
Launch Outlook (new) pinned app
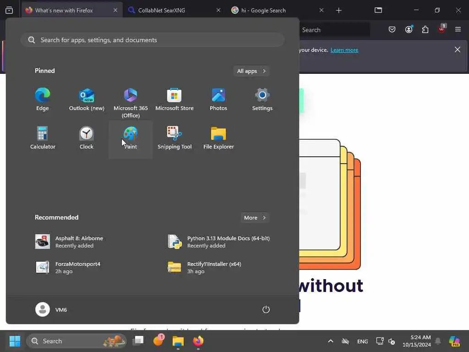pos(87,100)
